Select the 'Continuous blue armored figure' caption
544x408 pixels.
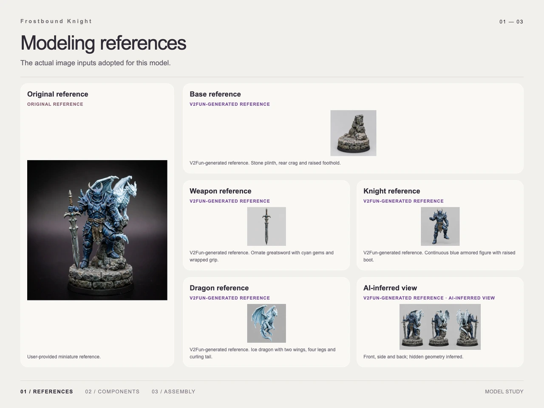439,256
